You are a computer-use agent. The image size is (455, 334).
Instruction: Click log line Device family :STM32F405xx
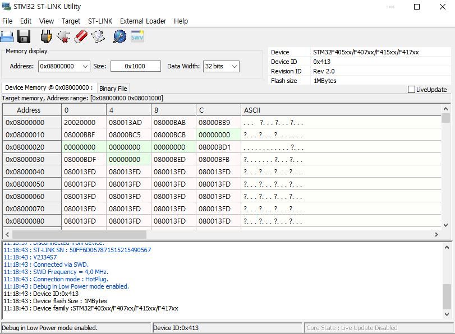coord(91,308)
